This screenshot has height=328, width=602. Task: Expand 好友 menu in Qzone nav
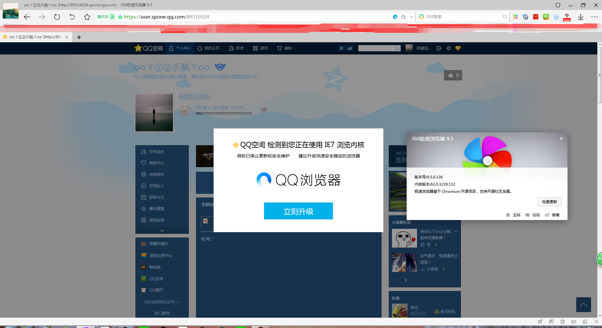point(238,48)
